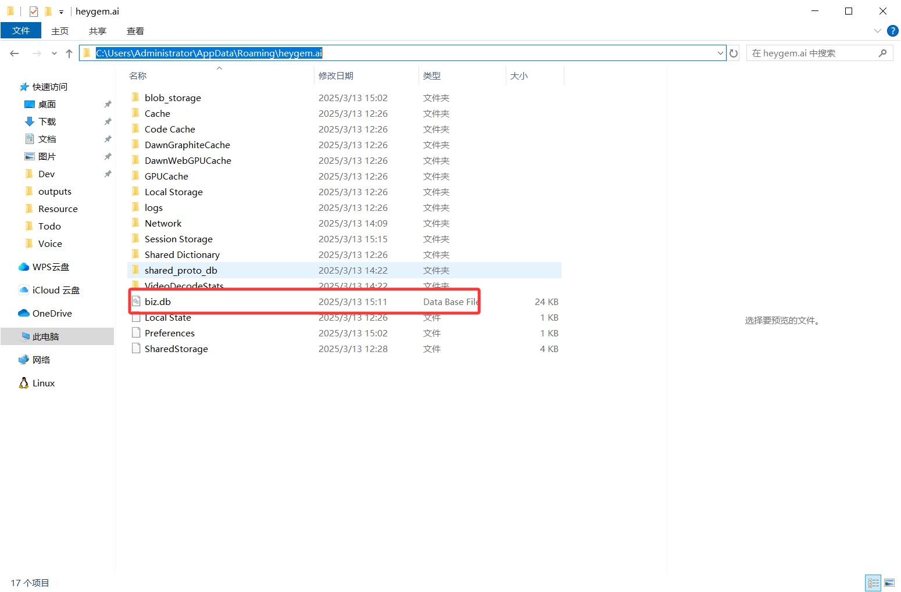Switch to the 共享 ribbon tab
The height and width of the screenshot is (592, 901).
click(98, 31)
